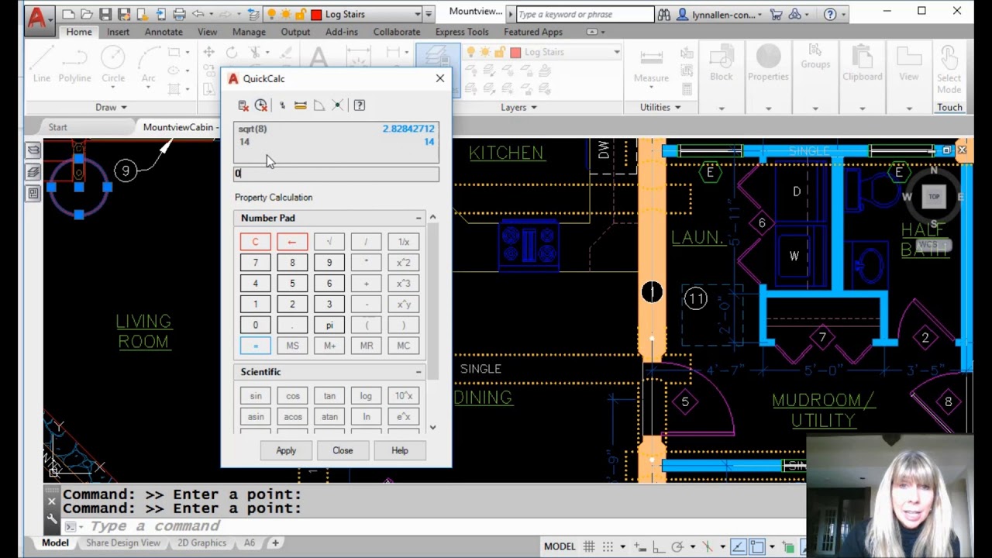The width and height of the screenshot is (992, 558).
Task: Expand the Block panel dropdown arrow
Action: (x=722, y=108)
